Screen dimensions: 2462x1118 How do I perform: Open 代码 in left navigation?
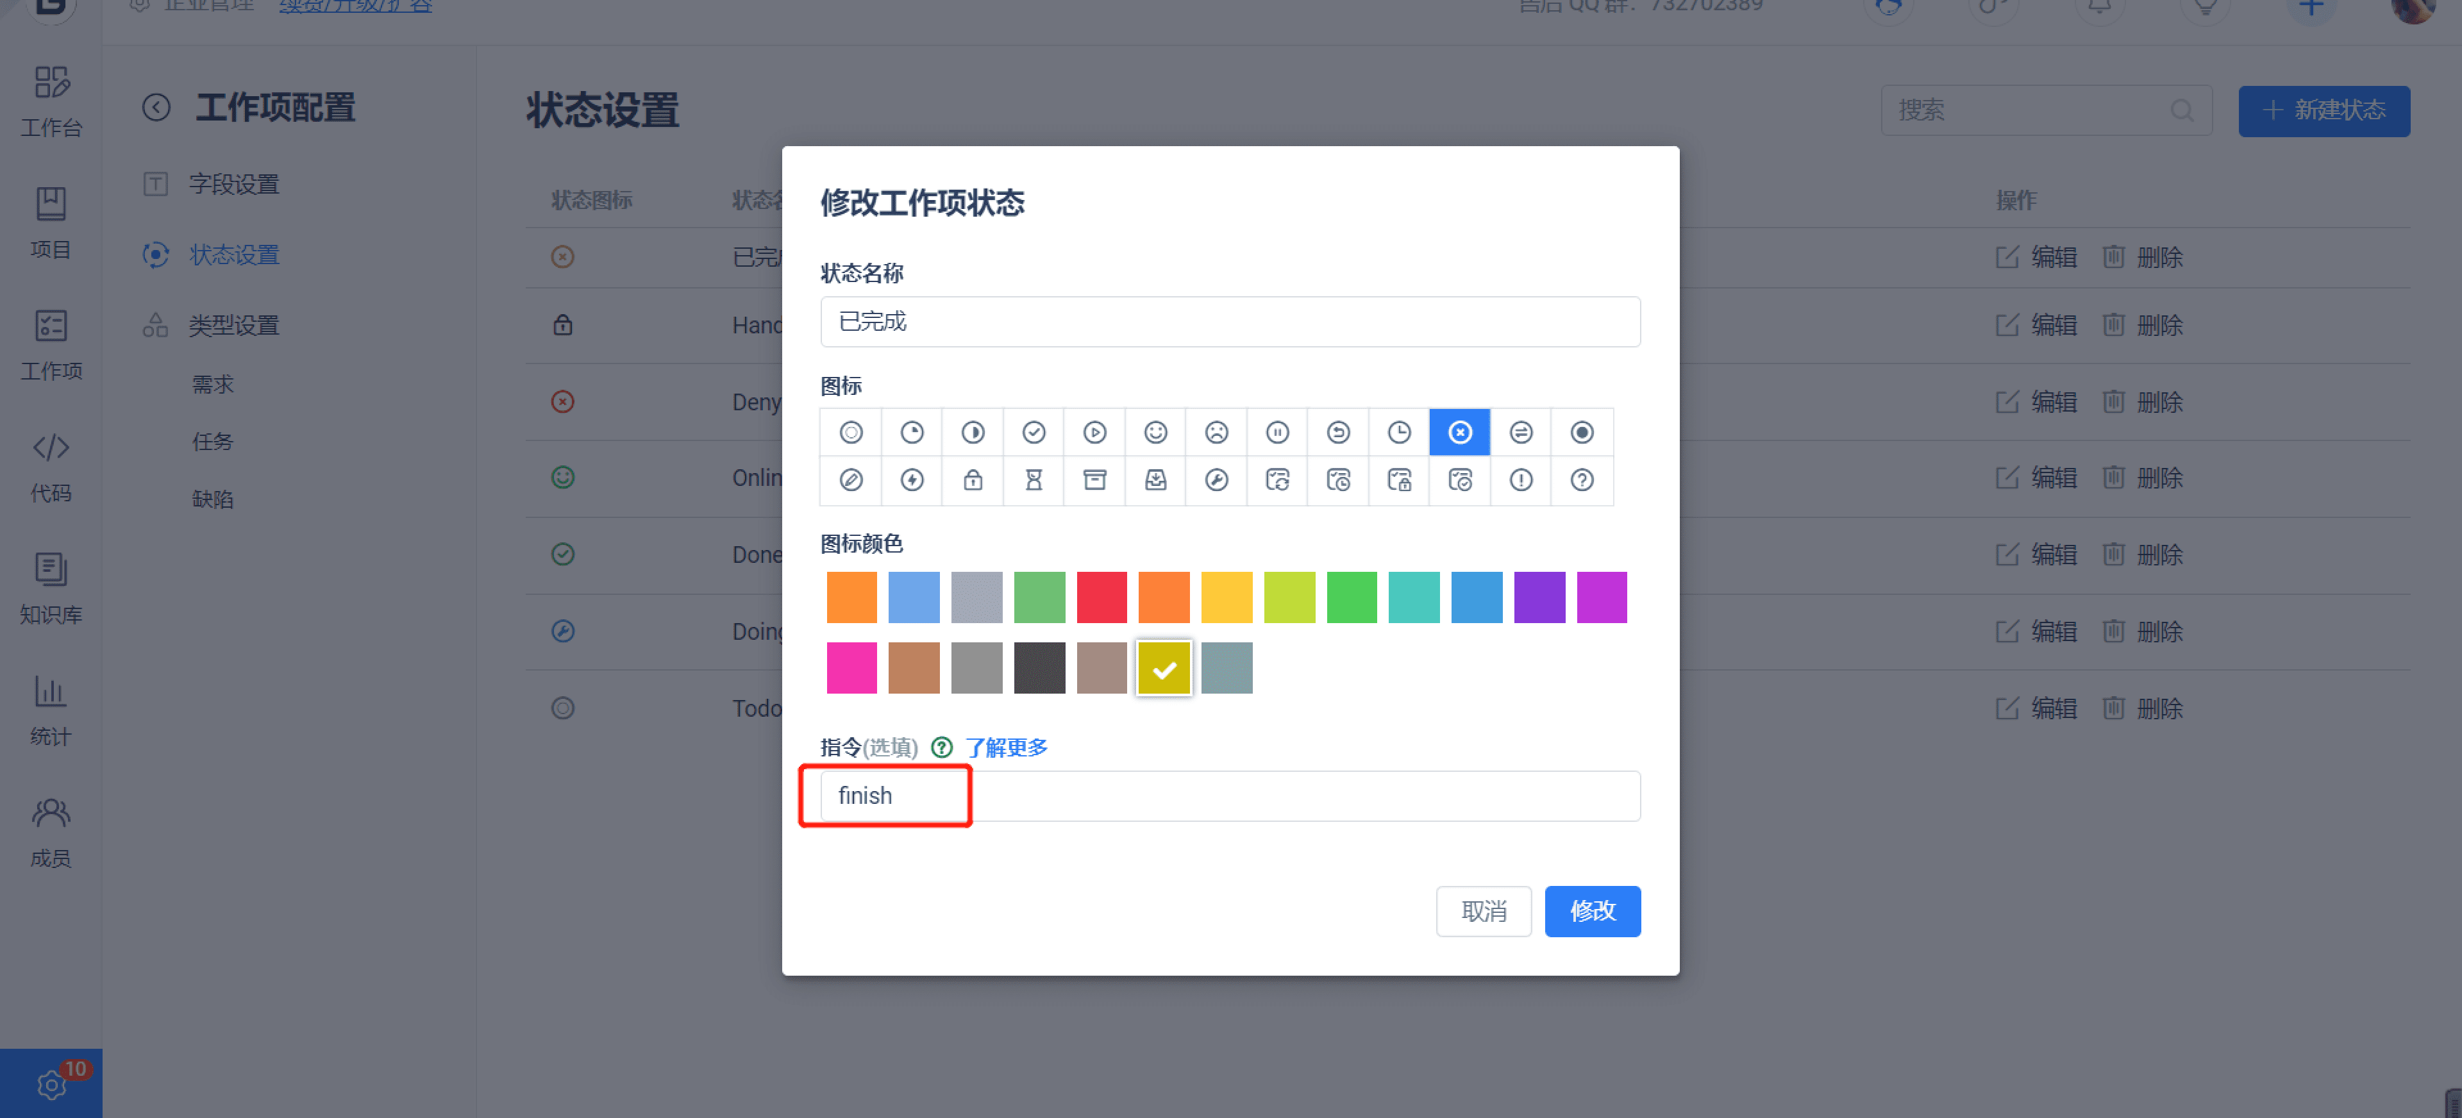(x=51, y=467)
